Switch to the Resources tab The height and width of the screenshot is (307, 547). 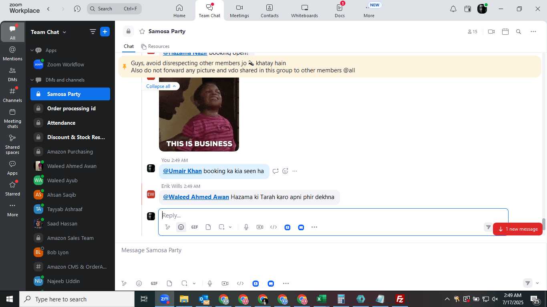pyautogui.click(x=155, y=46)
